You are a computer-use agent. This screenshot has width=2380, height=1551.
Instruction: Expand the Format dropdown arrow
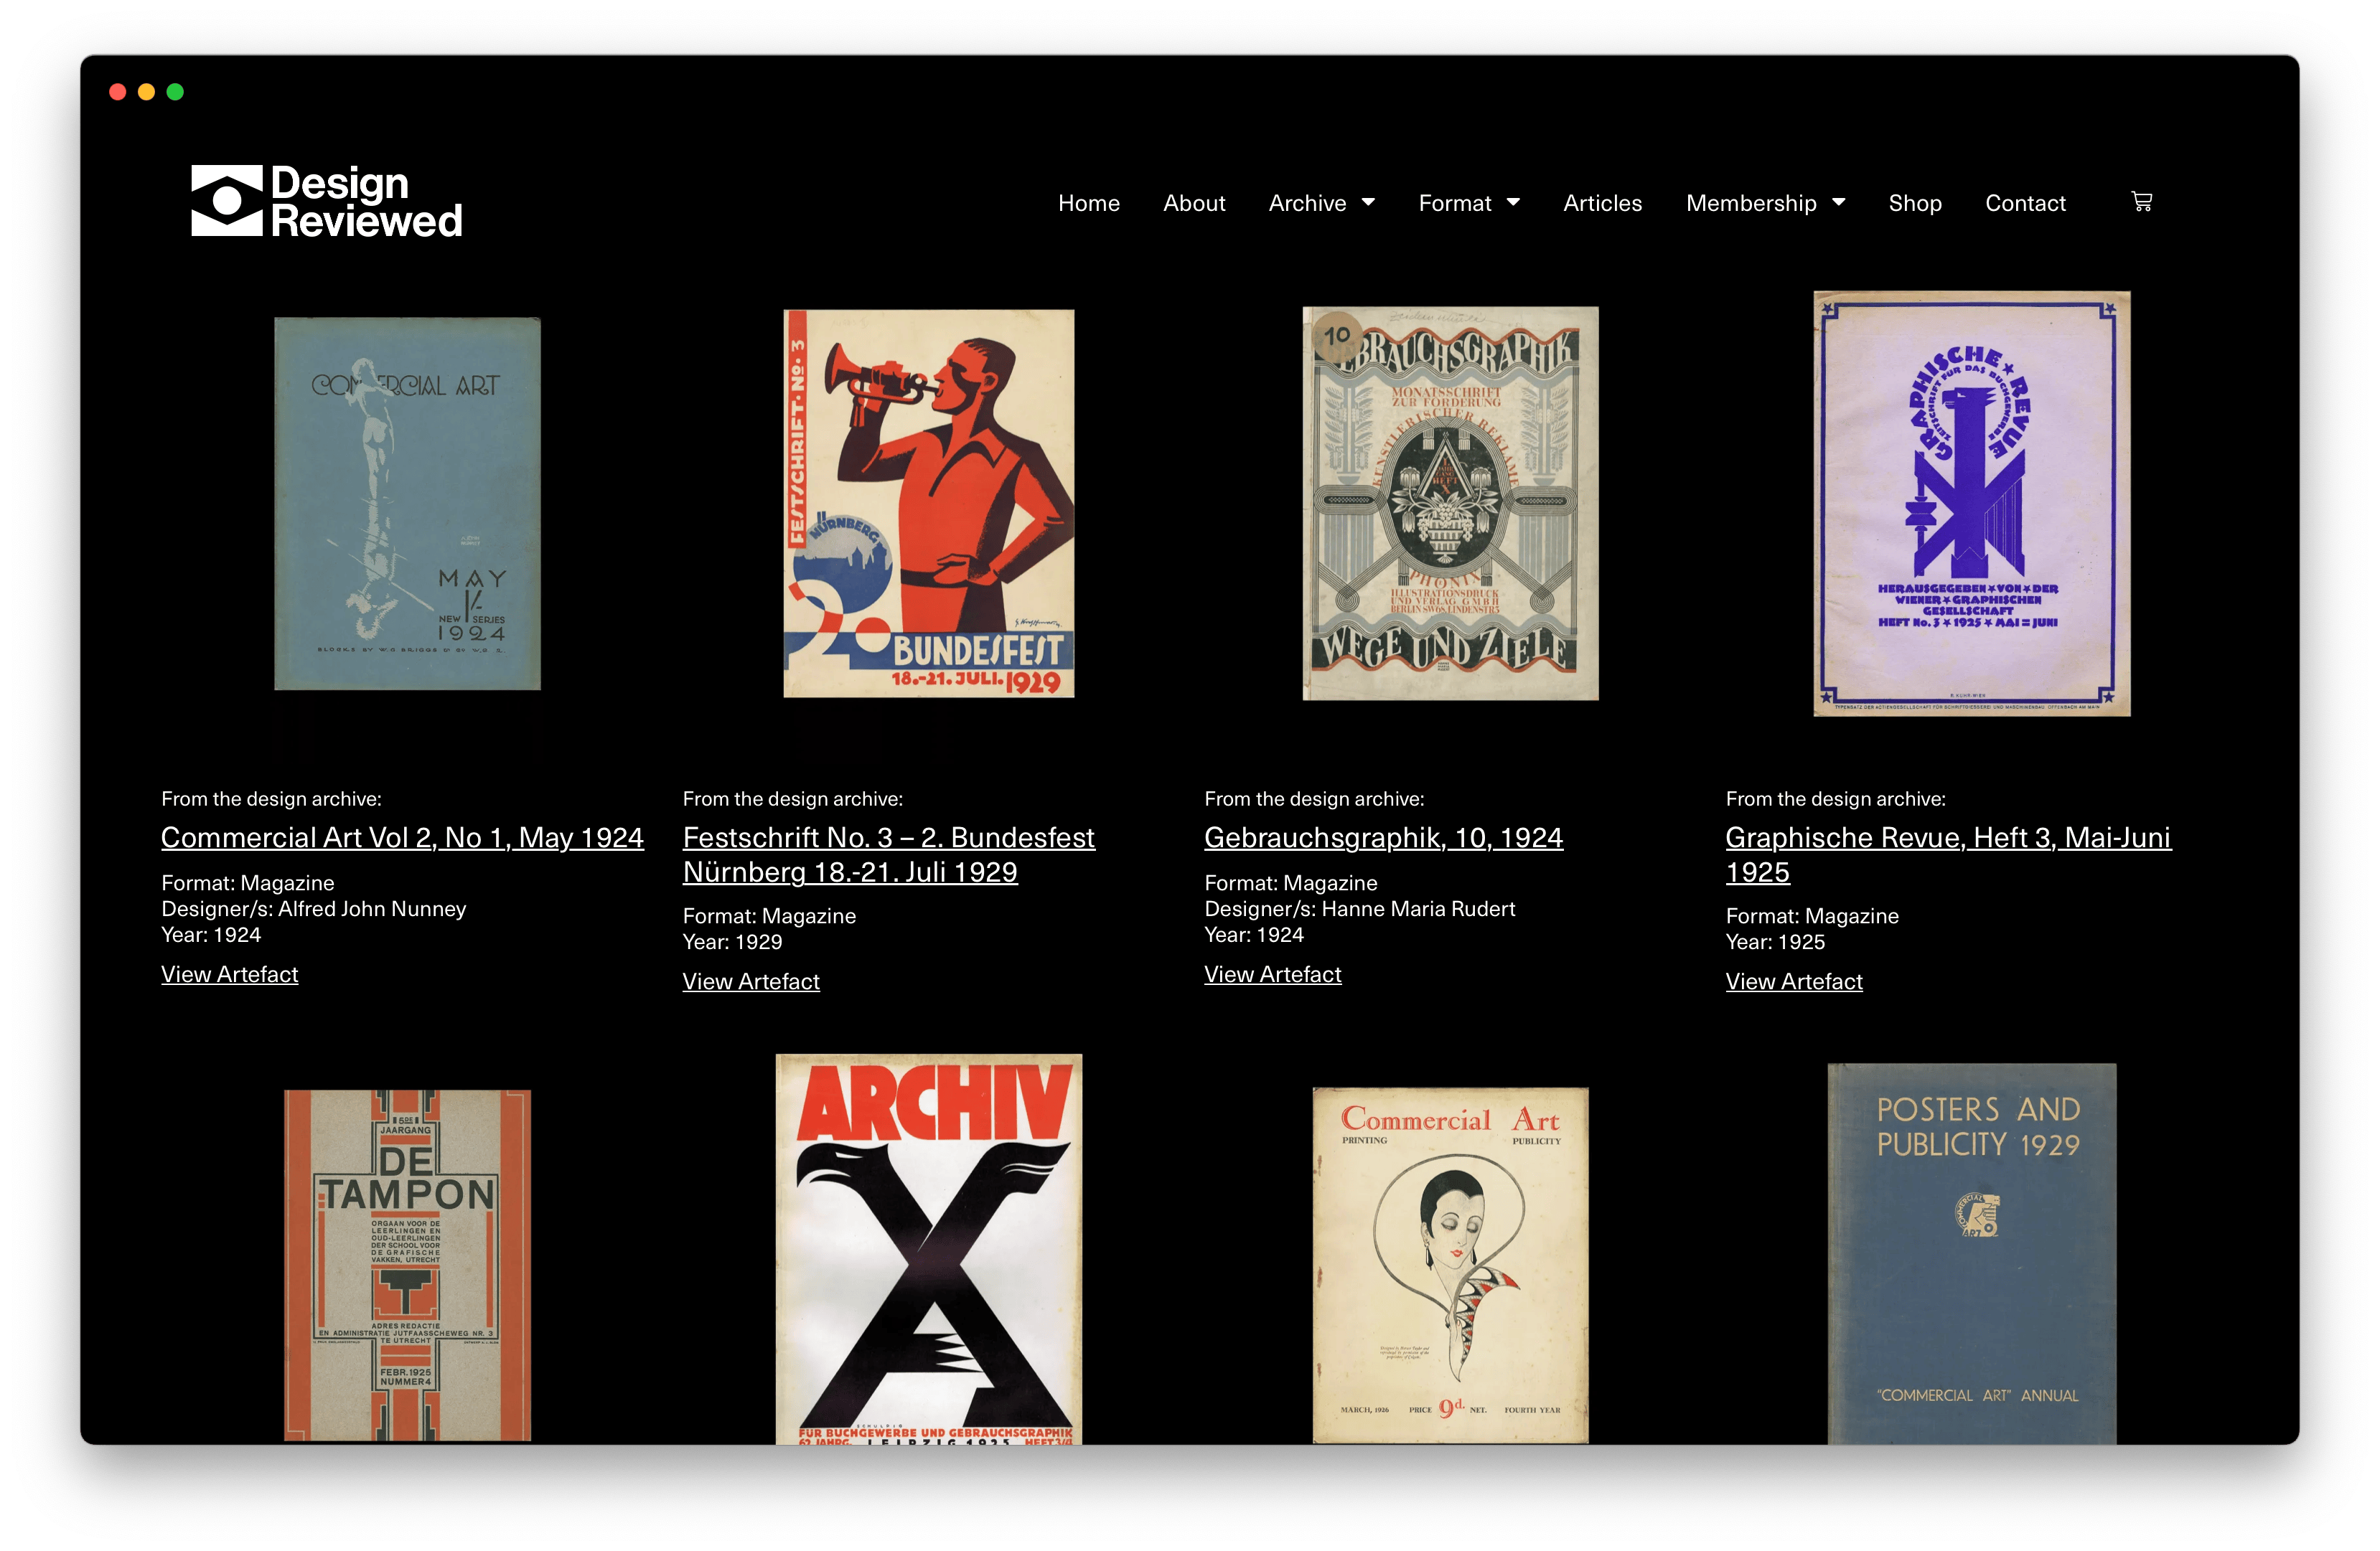tap(1513, 202)
